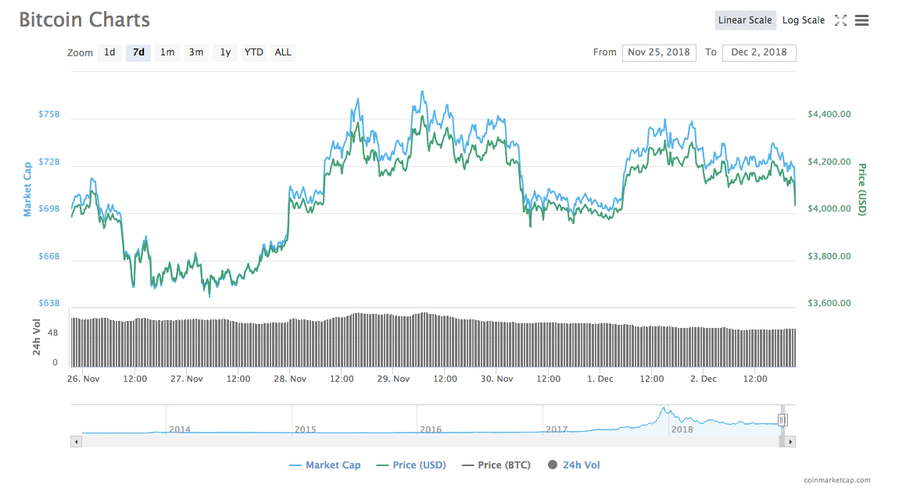Click the $4,400.00 price axis label

pos(829,114)
